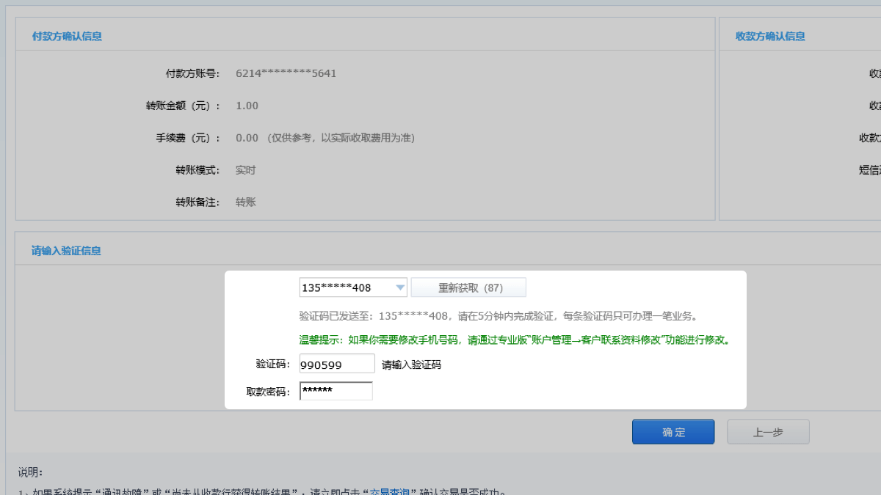Click the 转账模式 value 实时
Image resolution: width=881 pixels, height=495 pixels.
(x=245, y=170)
